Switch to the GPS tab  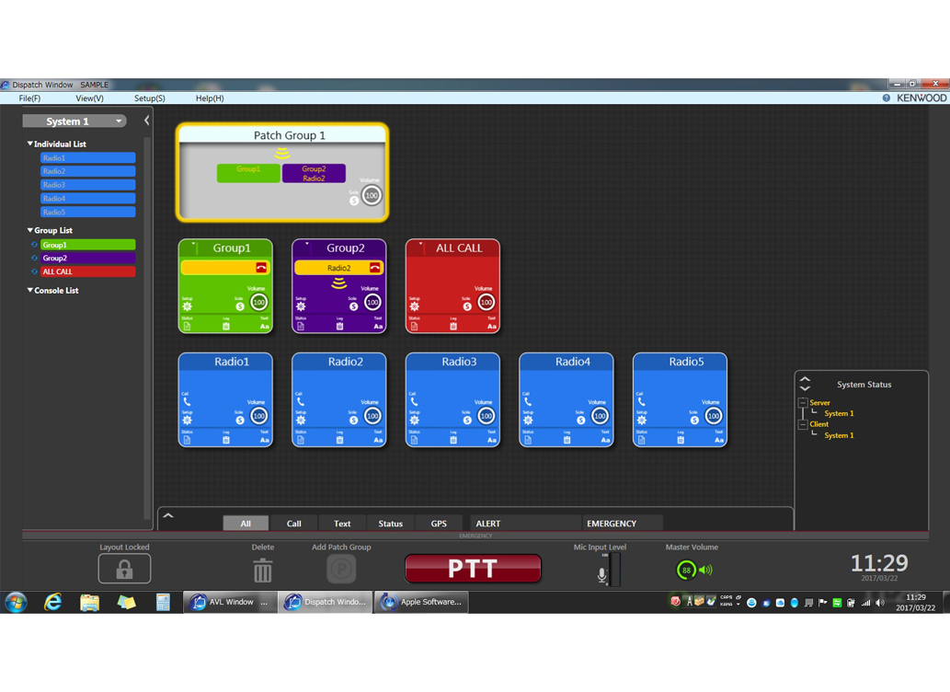pos(439,523)
